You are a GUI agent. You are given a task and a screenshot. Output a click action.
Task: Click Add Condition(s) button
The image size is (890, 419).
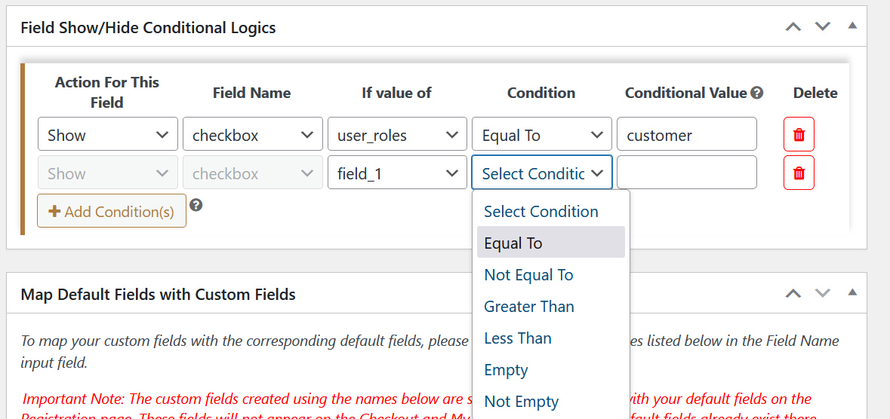point(112,211)
